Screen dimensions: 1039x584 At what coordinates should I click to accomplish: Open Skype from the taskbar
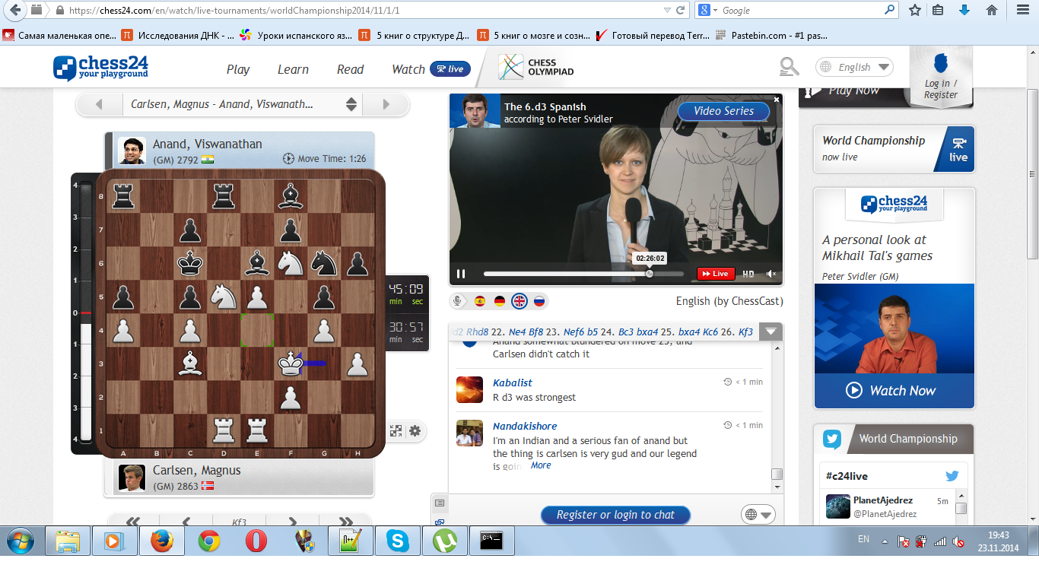[x=397, y=541]
